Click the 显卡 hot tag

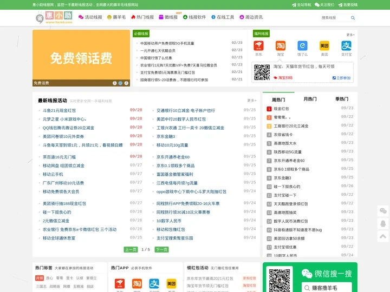coord(69,278)
